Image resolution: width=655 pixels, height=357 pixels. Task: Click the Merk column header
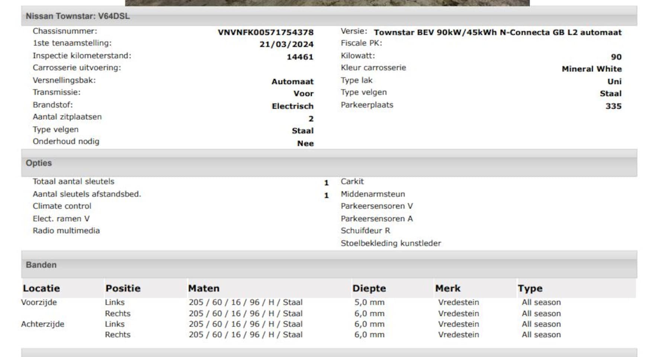[x=448, y=289]
